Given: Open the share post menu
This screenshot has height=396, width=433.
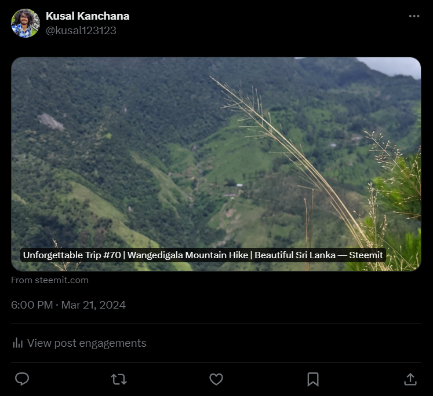Looking at the screenshot, I should click(x=410, y=379).
